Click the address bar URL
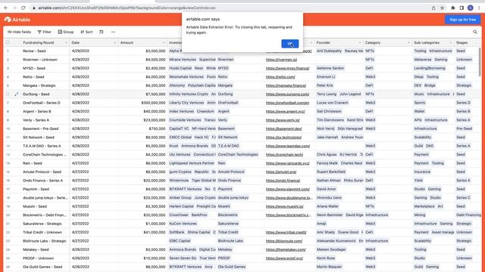This screenshot has width=485, height=272. point(127,8)
